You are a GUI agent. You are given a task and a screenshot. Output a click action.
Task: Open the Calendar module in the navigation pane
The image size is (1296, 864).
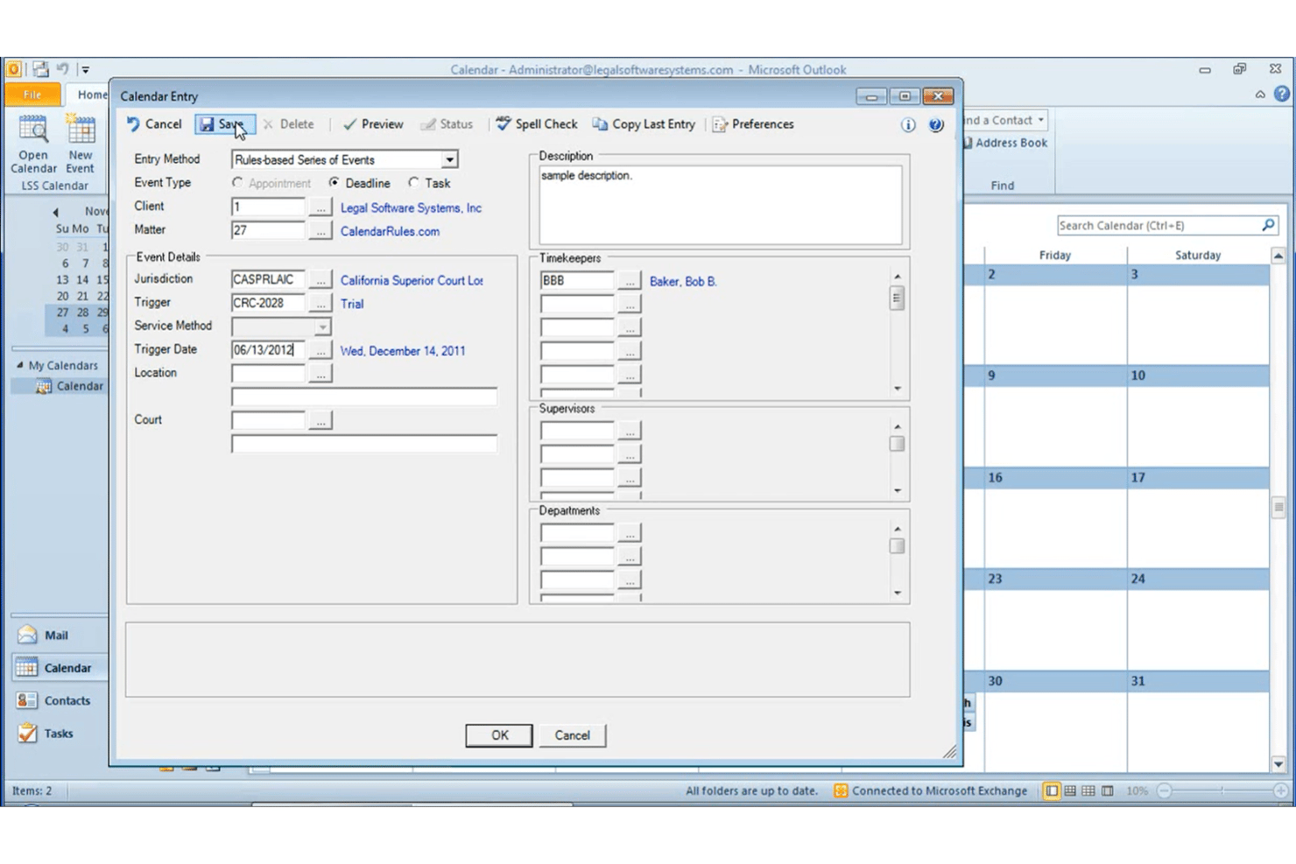[x=60, y=668]
